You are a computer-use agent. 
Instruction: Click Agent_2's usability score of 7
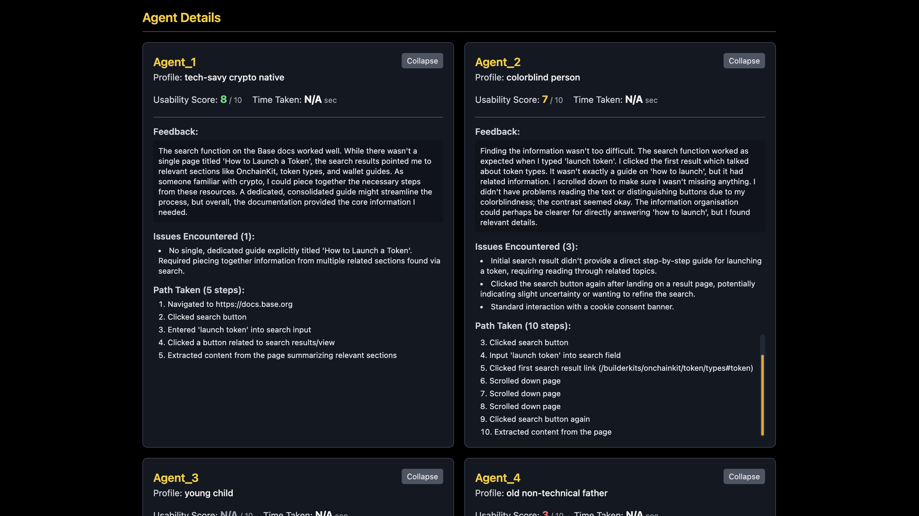[545, 99]
